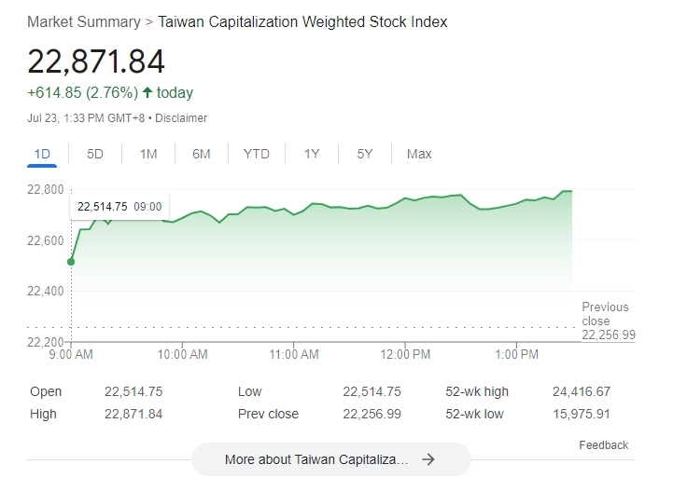Click the Feedback link
This screenshot has width=687, height=478.
[x=603, y=445]
